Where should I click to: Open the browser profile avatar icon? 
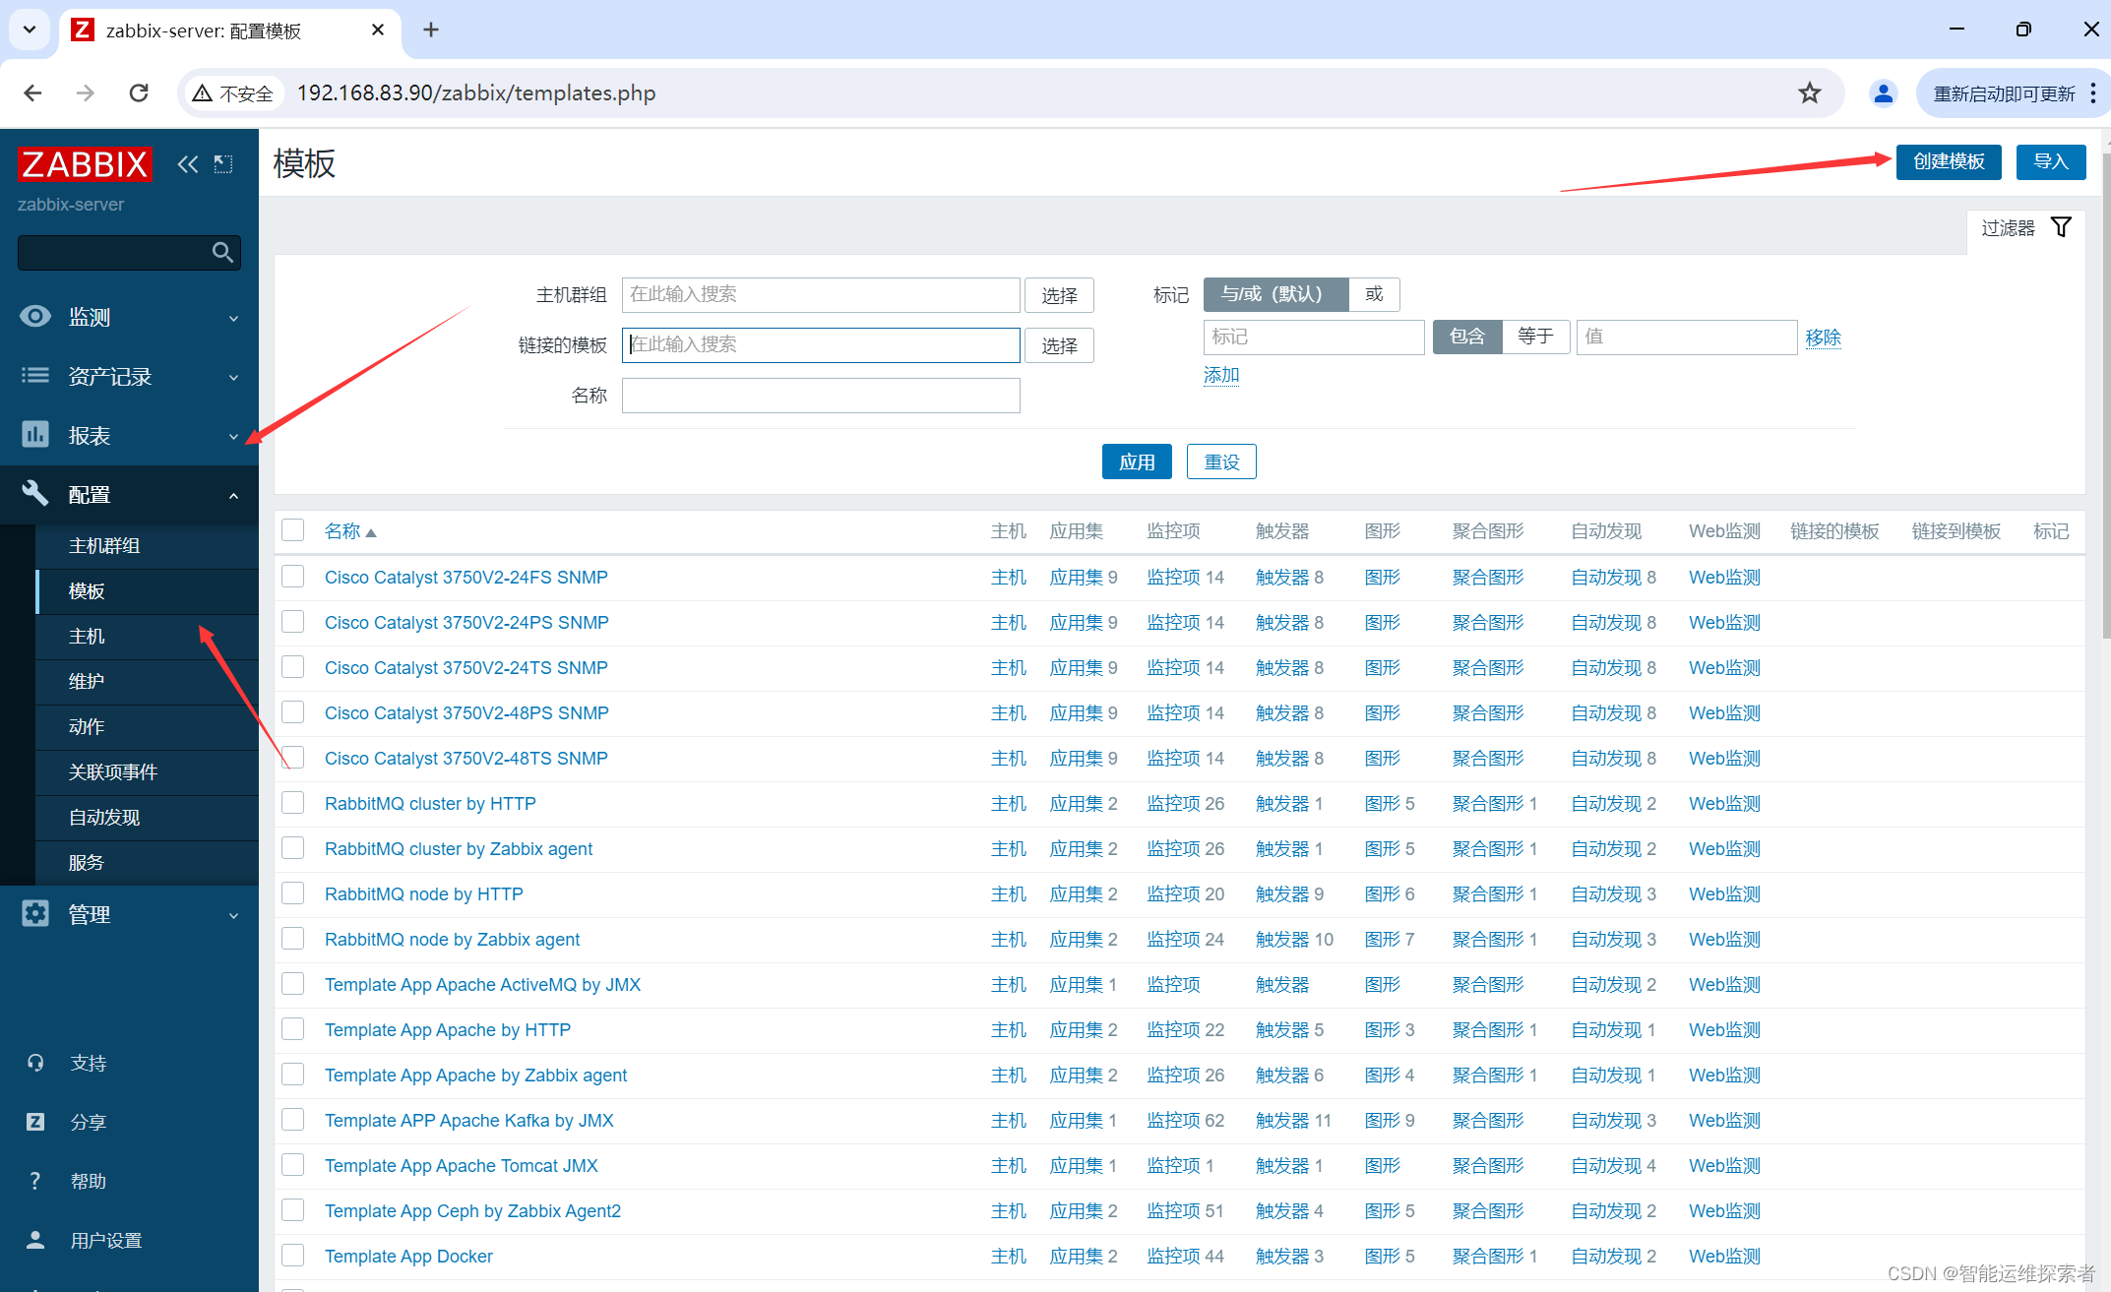(x=1883, y=93)
